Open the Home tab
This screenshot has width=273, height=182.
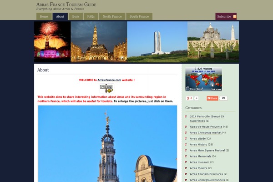pos(44,16)
